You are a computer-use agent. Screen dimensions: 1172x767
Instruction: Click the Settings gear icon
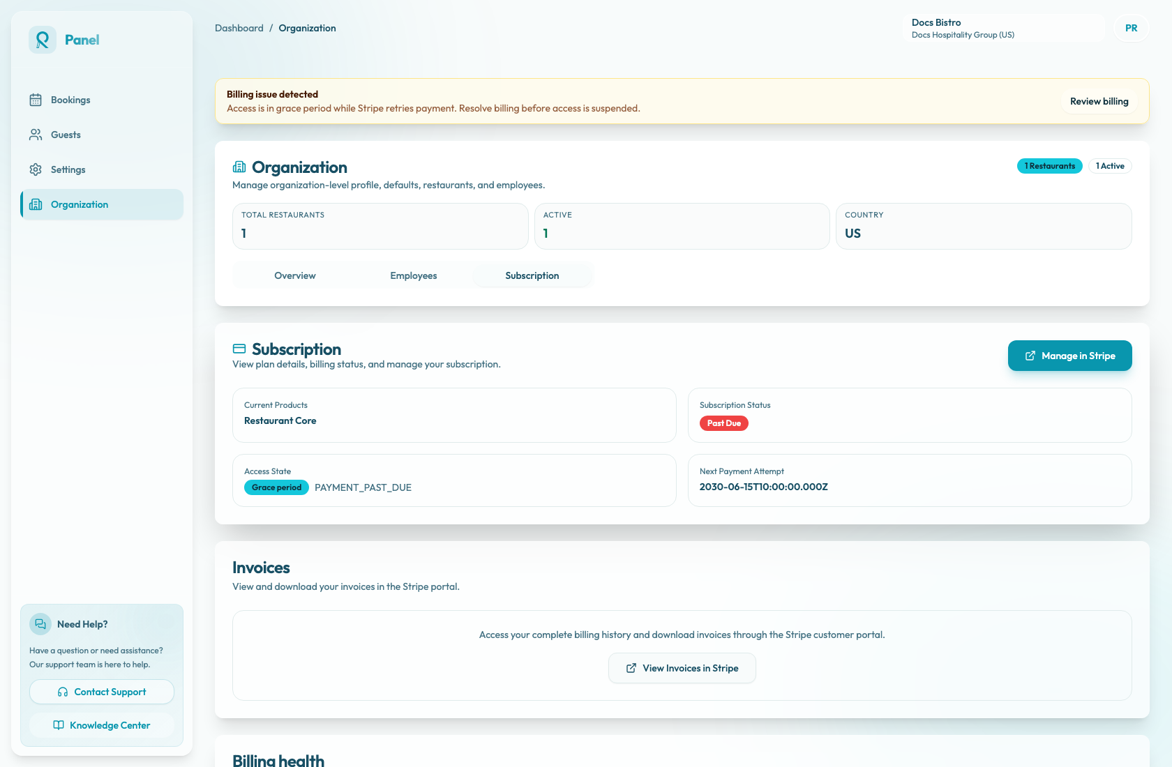coord(36,169)
